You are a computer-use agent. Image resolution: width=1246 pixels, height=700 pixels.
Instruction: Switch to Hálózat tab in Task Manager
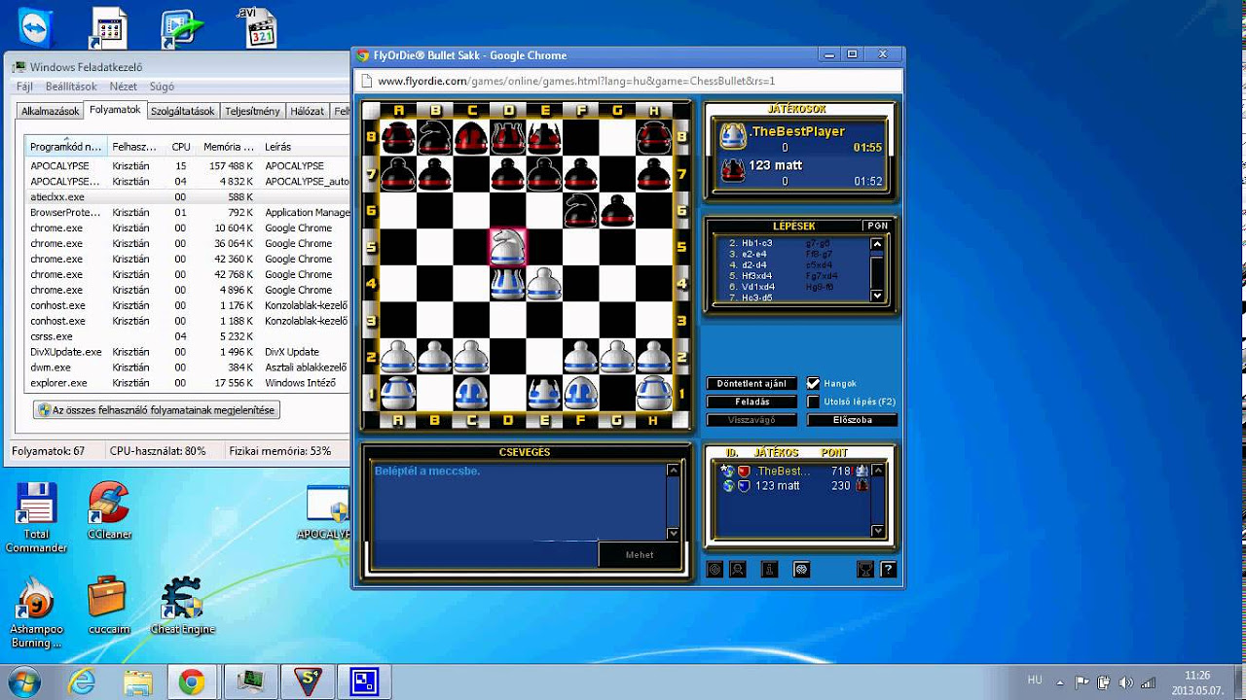click(307, 111)
